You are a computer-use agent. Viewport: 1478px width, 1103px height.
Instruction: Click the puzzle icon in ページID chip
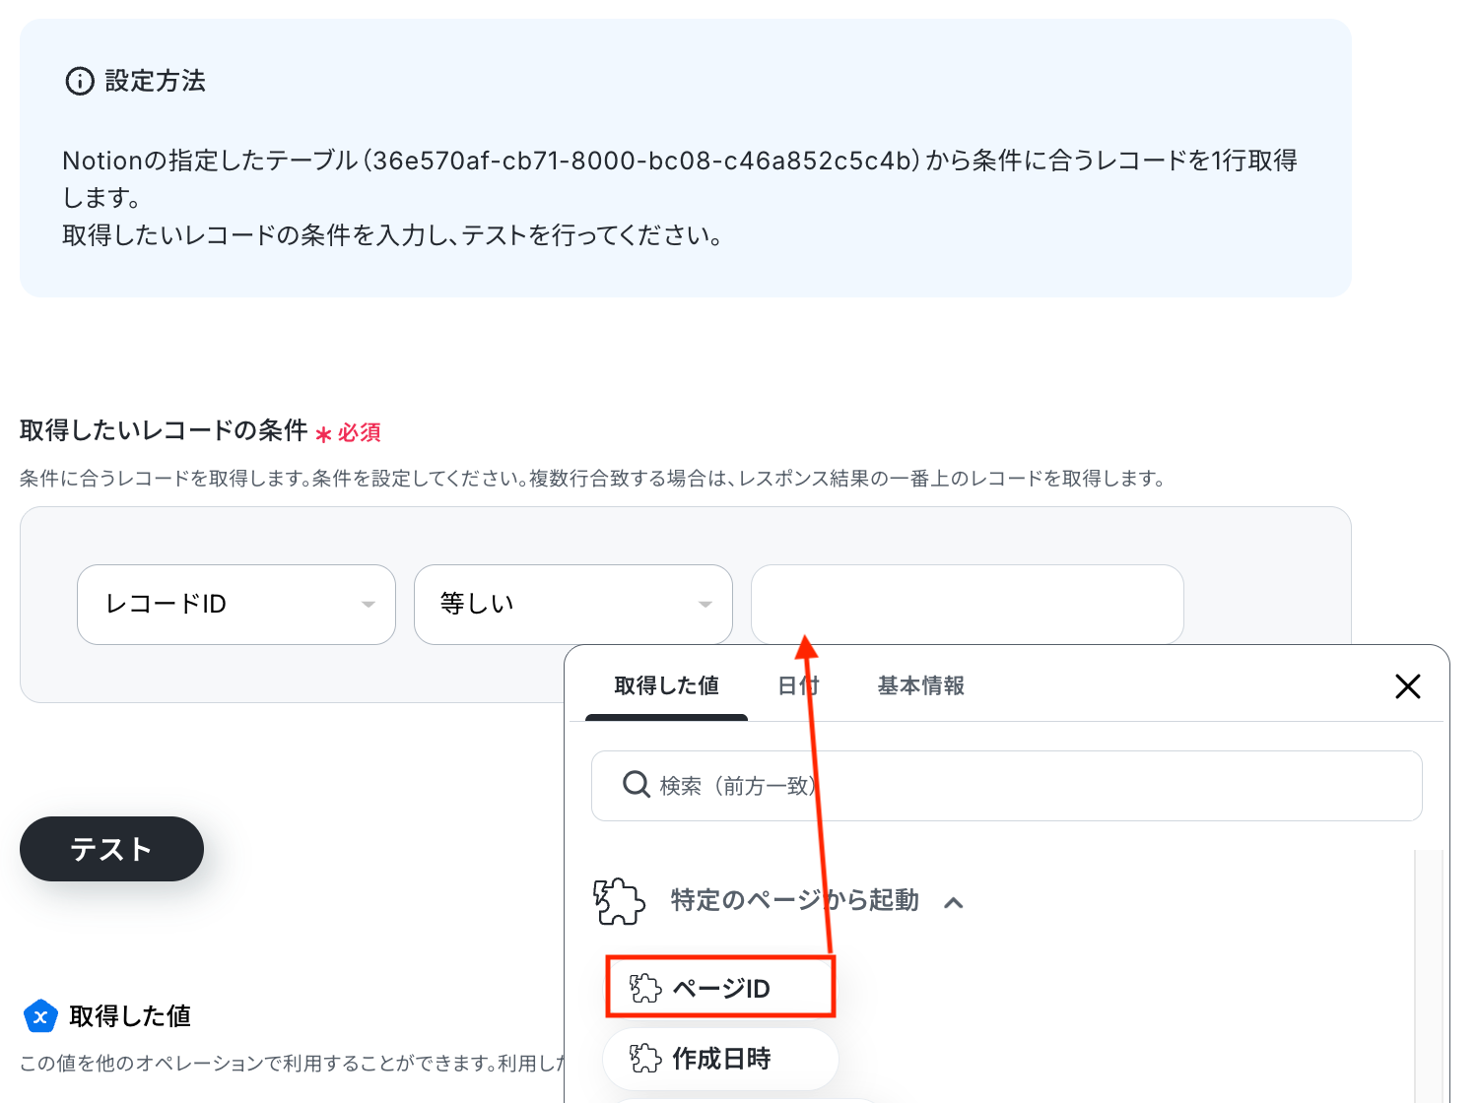[645, 988]
